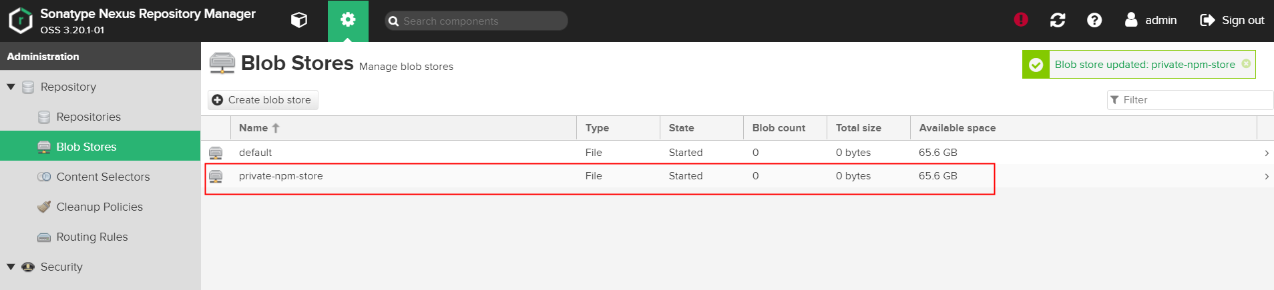
Task: Sort by the Name column header
Action: click(254, 128)
